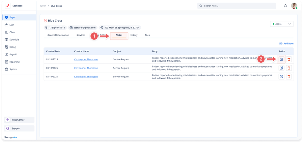Open the first Christopher Thompson link

point(86,59)
